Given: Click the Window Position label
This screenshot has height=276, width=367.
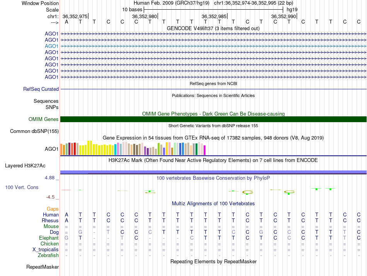Looking at the screenshot, I should pos(40,3).
